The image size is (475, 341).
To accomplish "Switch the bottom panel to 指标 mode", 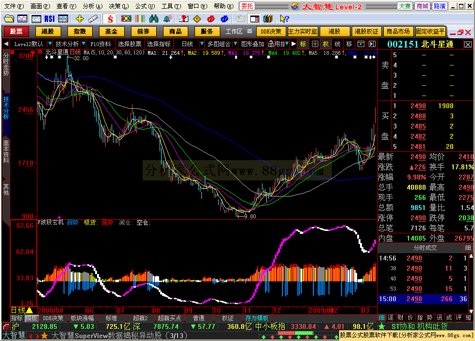I will pos(16,318).
